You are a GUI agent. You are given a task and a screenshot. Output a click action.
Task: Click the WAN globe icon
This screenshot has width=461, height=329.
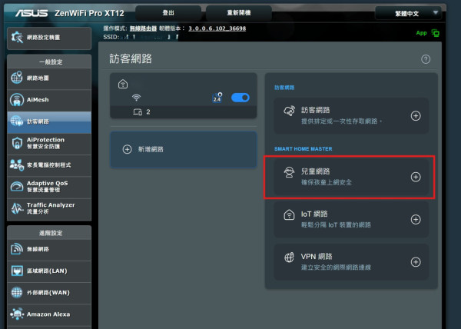17,292
